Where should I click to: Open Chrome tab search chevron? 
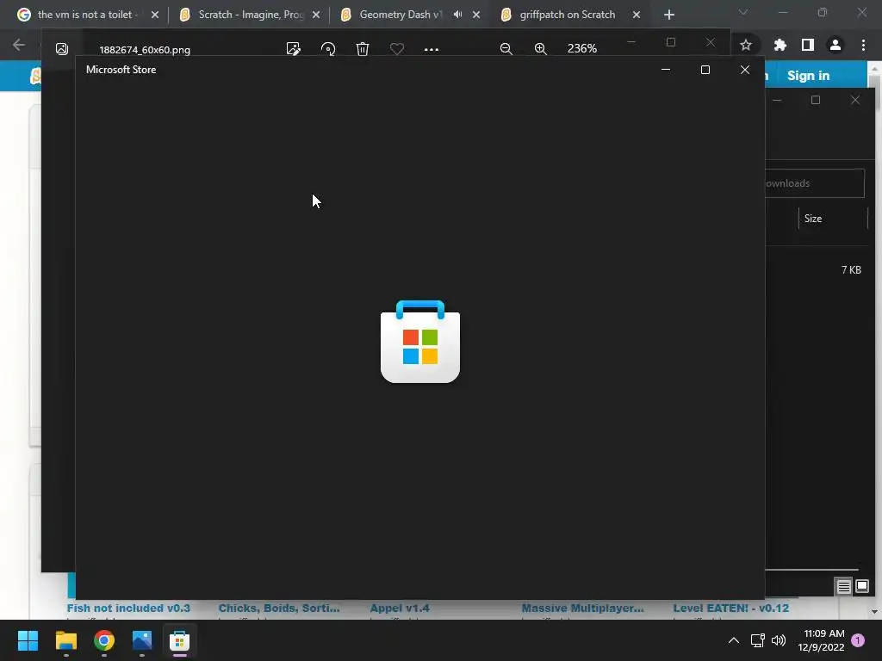[743, 12]
